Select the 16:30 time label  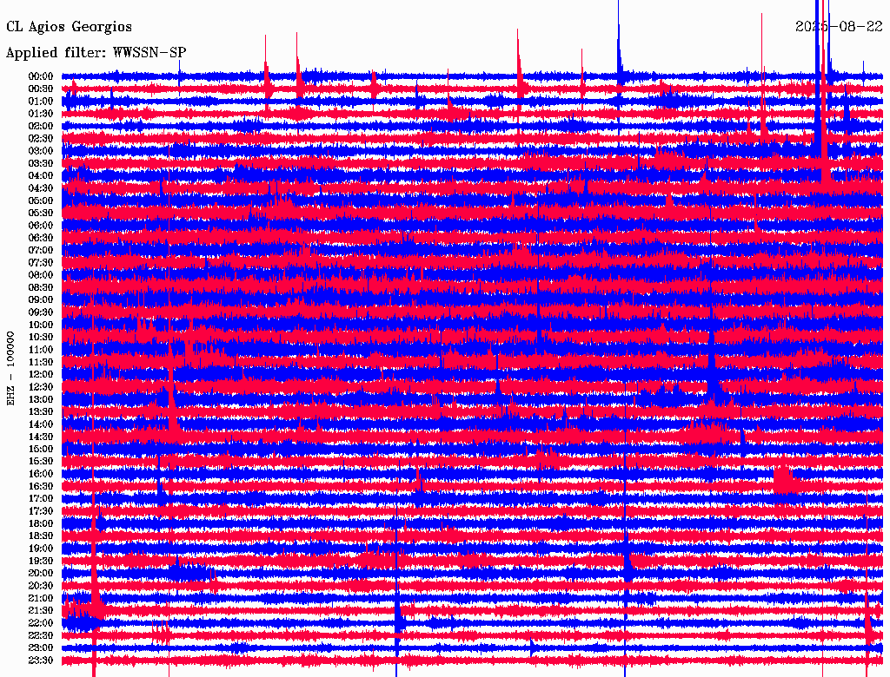point(41,486)
